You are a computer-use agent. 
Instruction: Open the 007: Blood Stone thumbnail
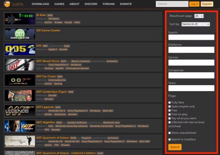pos(20,65)
